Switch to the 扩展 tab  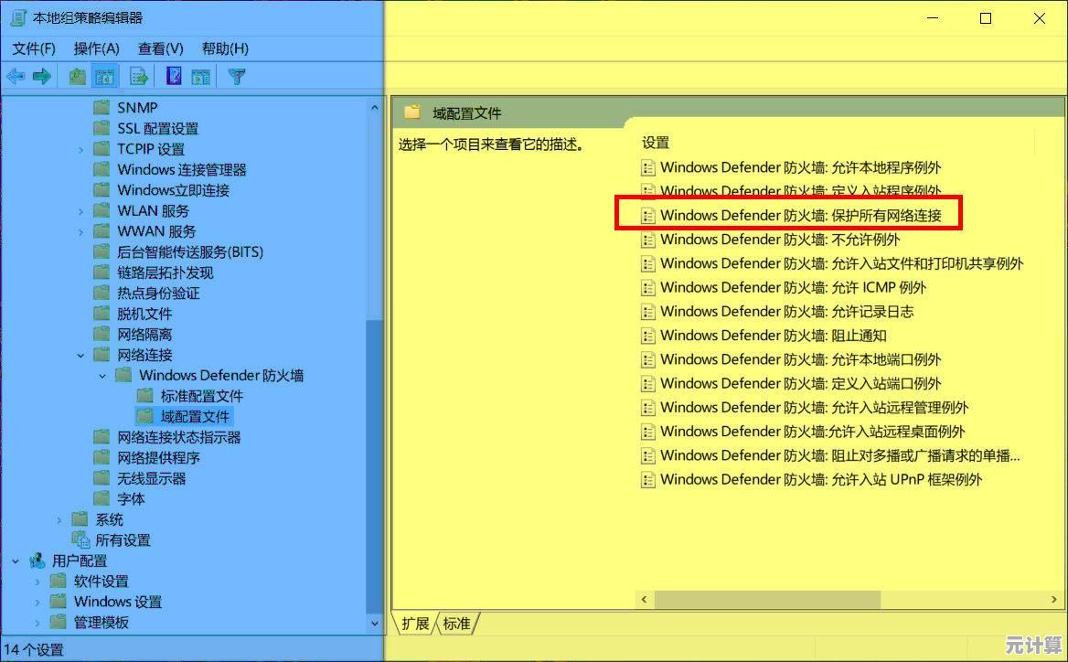416,624
